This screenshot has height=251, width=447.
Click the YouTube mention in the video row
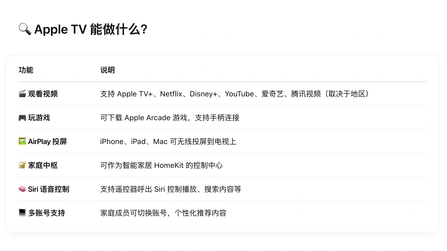pyautogui.click(x=239, y=94)
